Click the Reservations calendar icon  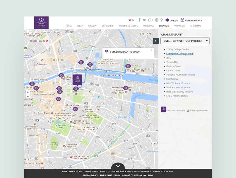[x=182, y=20]
